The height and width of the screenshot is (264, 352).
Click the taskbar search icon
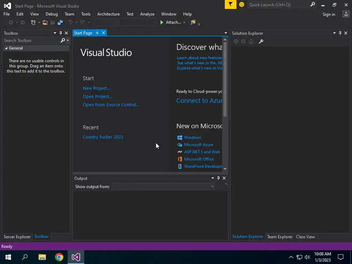pyautogui.click(x=25, y=257)
